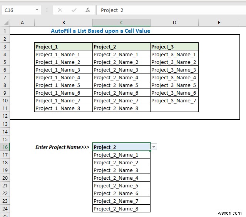Click cell Project_3_Name_2

pyautogui.click(x=174, y=62)
